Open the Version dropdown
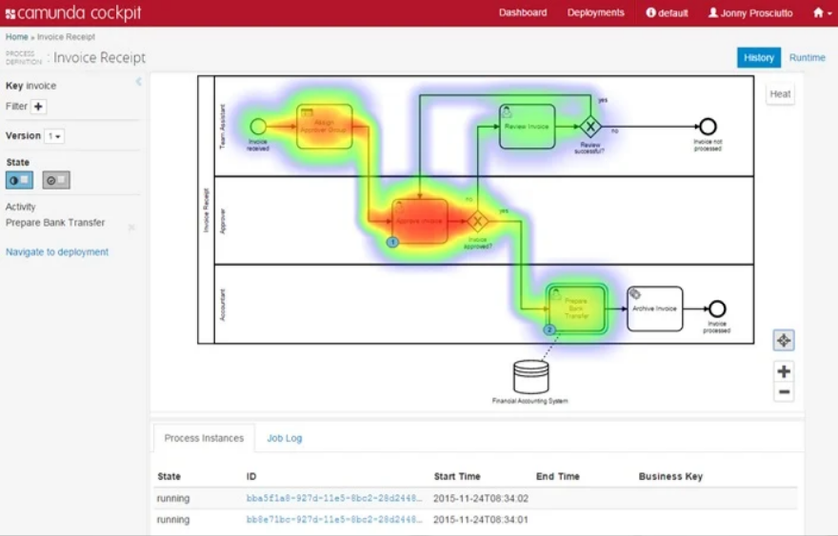 click(x=54, y=136)
